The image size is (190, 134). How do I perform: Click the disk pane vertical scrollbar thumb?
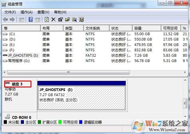coord(185,103)
